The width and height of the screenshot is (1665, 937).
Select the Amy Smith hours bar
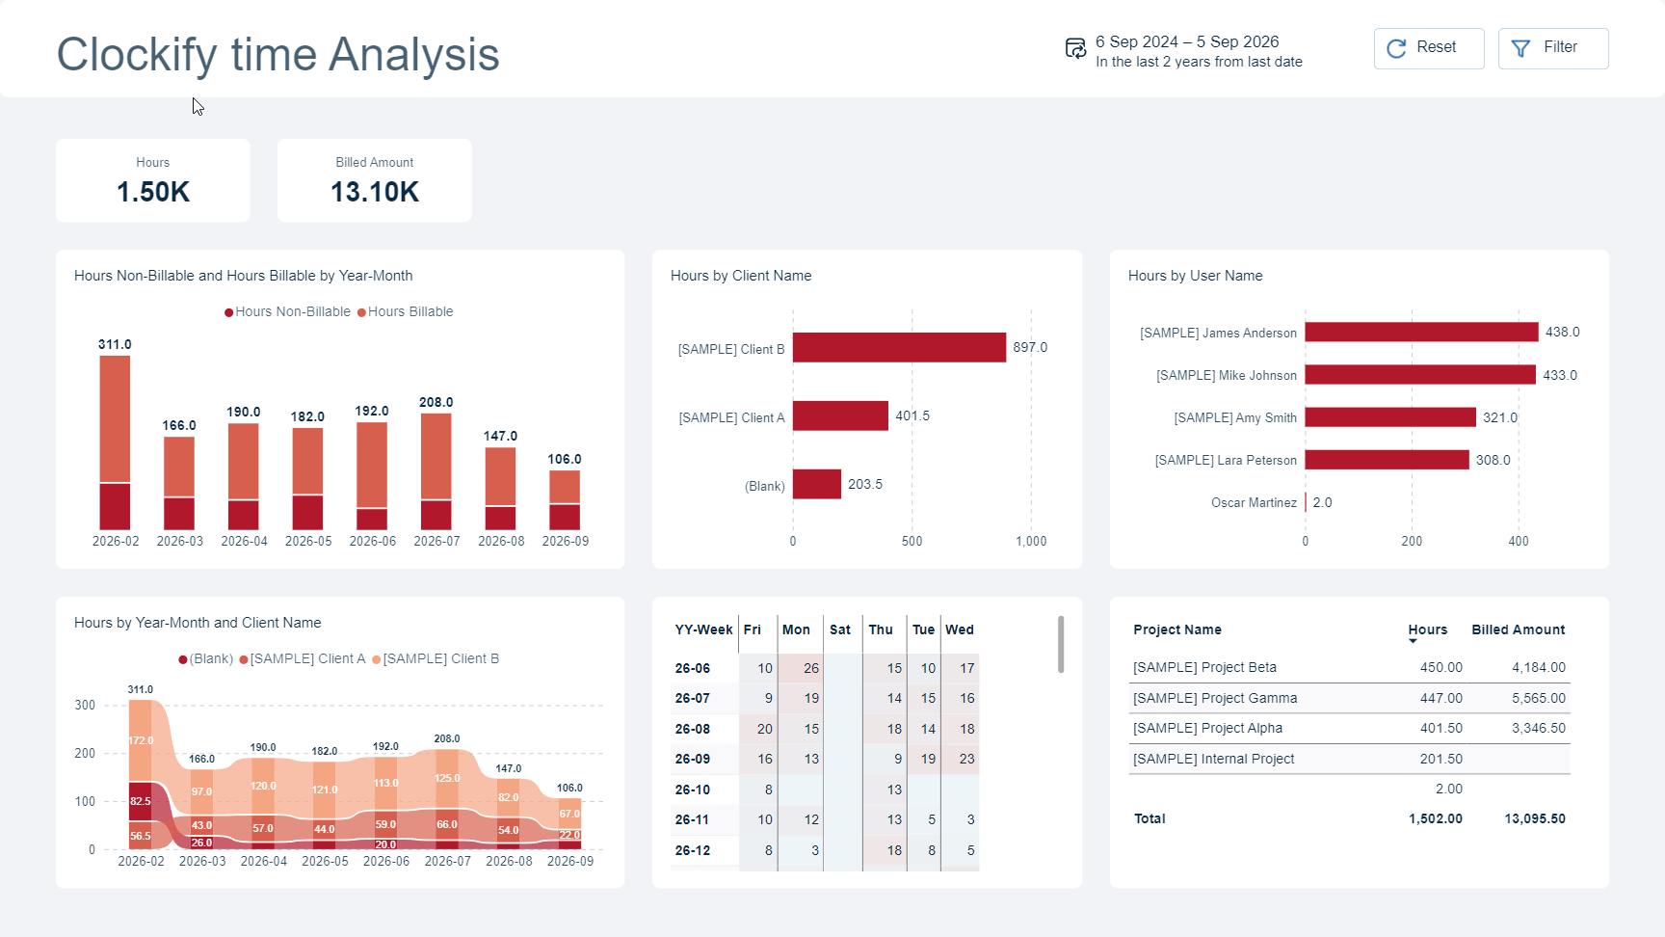(x=1390, y=417)
